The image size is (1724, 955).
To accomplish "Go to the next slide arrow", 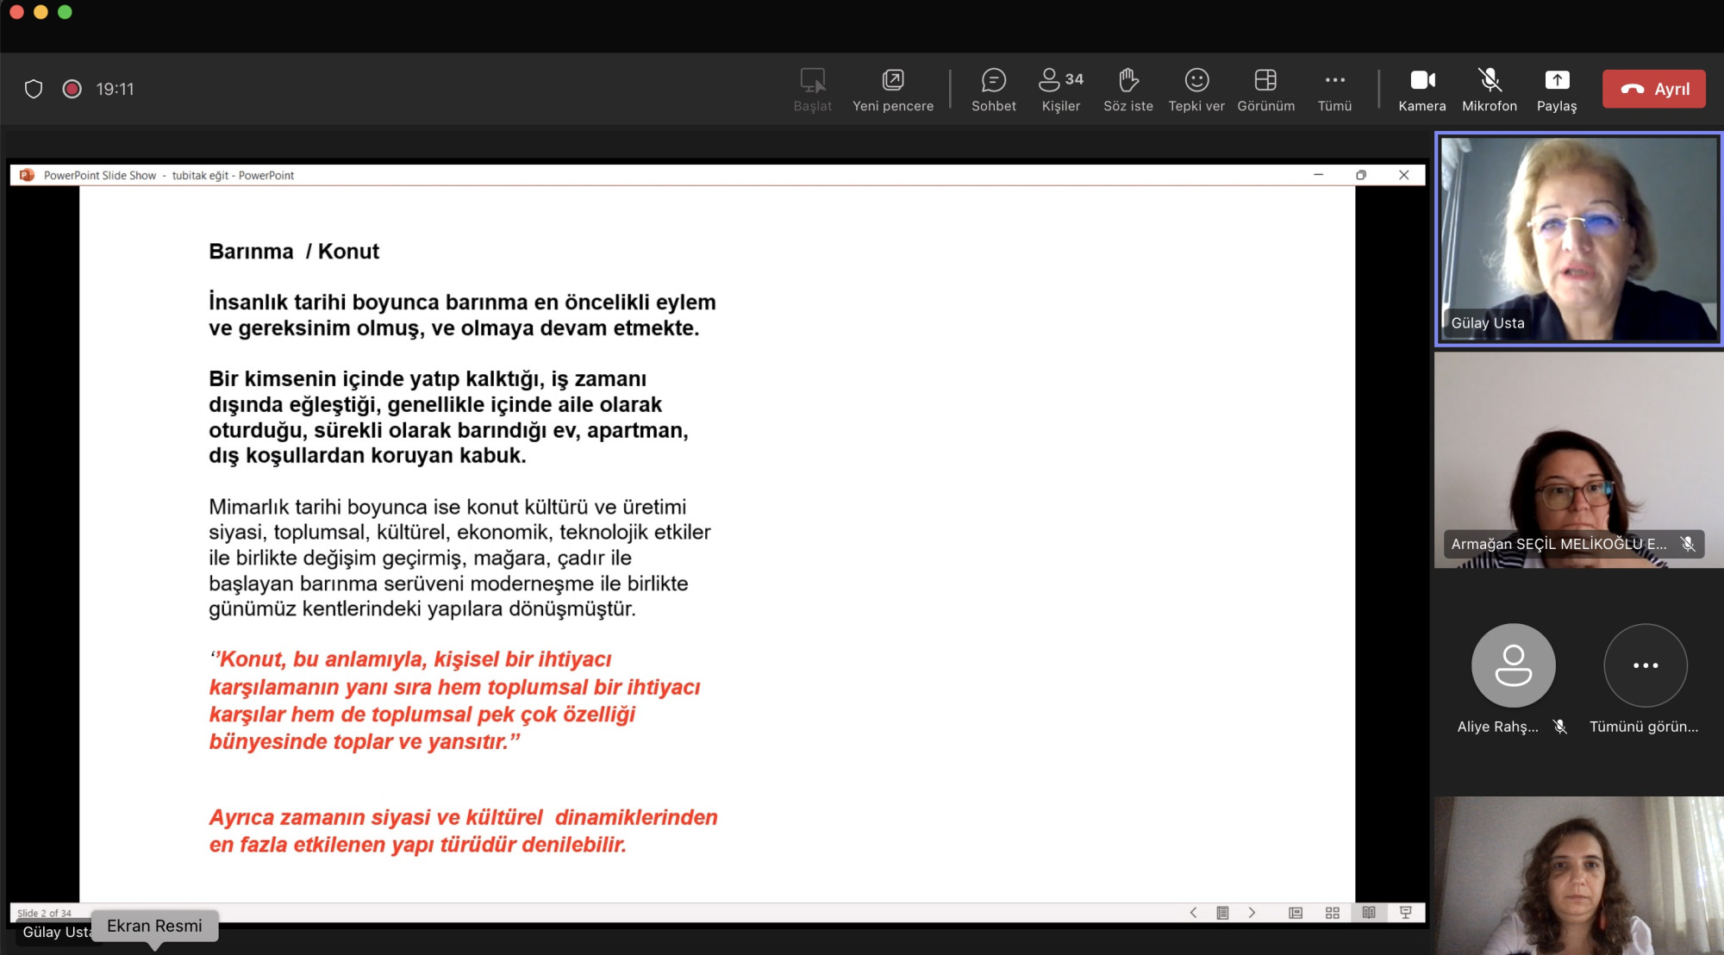I will pyautogui.click(x=1252, y=913).
